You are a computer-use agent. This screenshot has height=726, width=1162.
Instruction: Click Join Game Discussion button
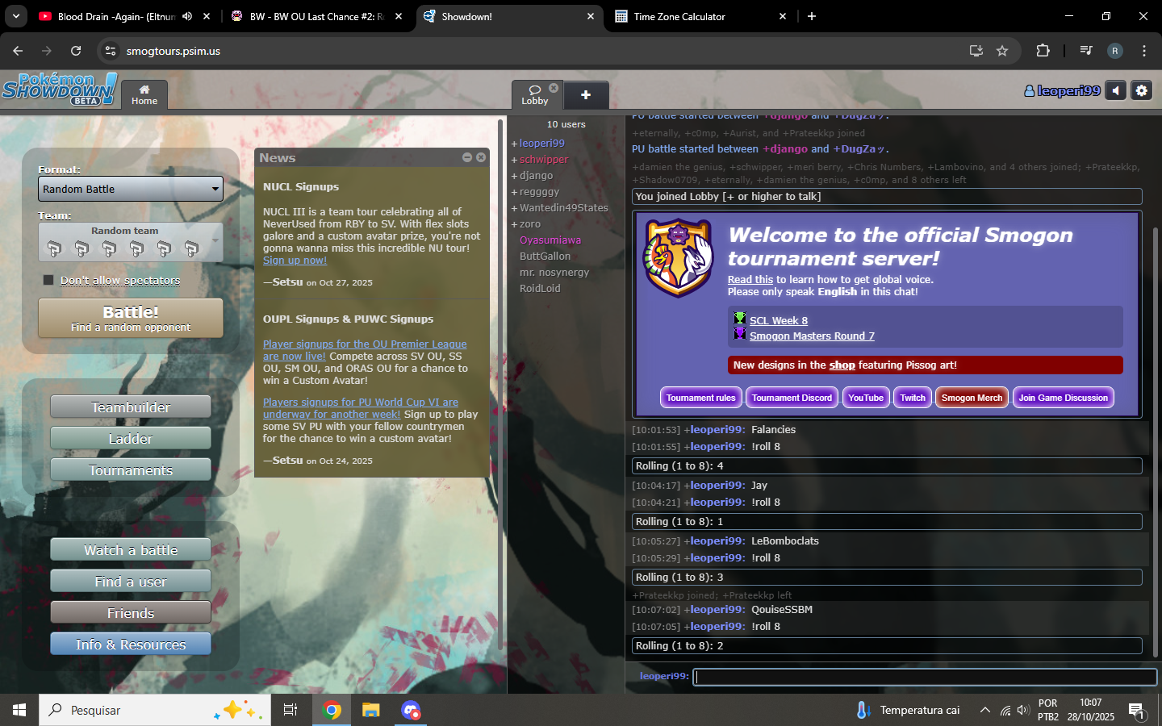tap(1063, 398)
